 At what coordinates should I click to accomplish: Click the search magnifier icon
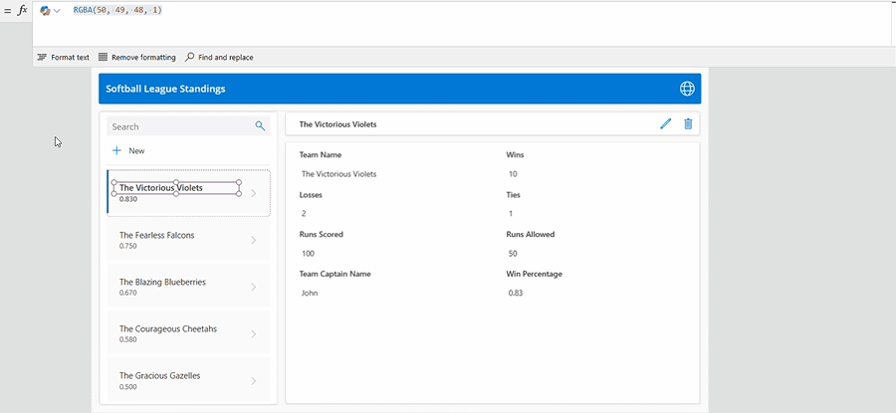point(260,126)
